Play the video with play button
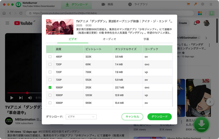Viewport: 219px width, 139px height. tap(12, 98)
